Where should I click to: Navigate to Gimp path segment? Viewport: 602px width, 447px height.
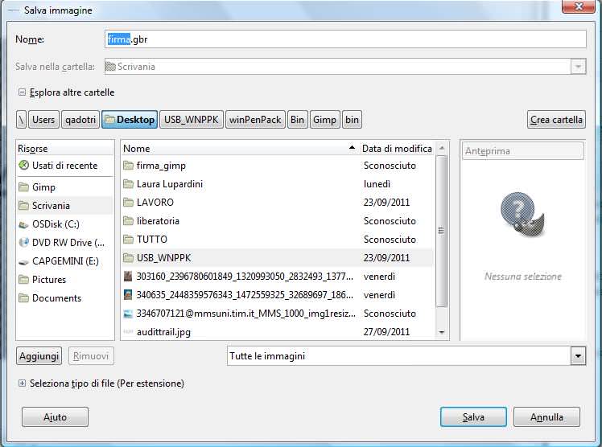[x=325, y=120]
